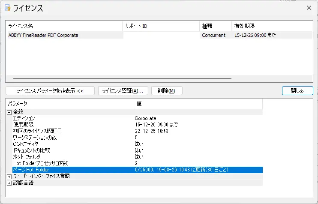Select the ABBYY FineReader PDF Corporate license row
This screenshot has height=204, width=318.
coord(160,35)
